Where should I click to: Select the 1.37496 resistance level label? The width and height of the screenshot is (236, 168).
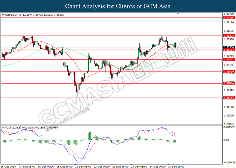(229, 18)
